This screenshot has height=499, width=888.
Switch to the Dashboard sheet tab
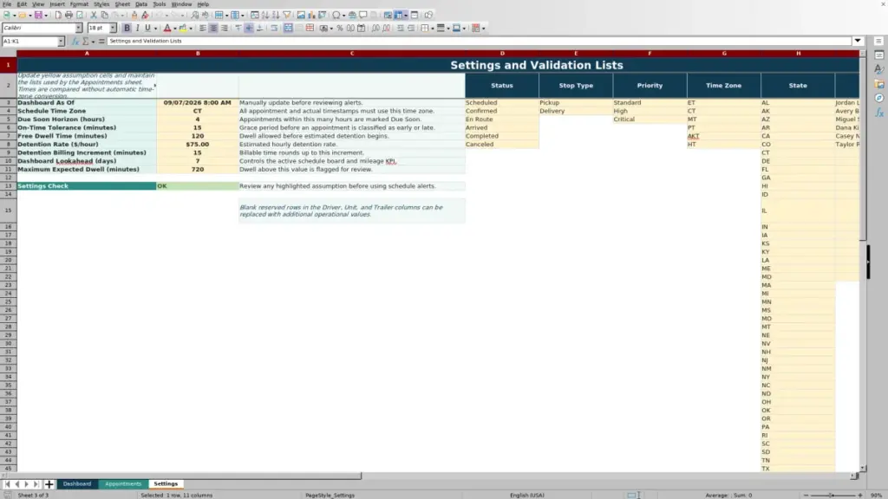click(77, 483)
